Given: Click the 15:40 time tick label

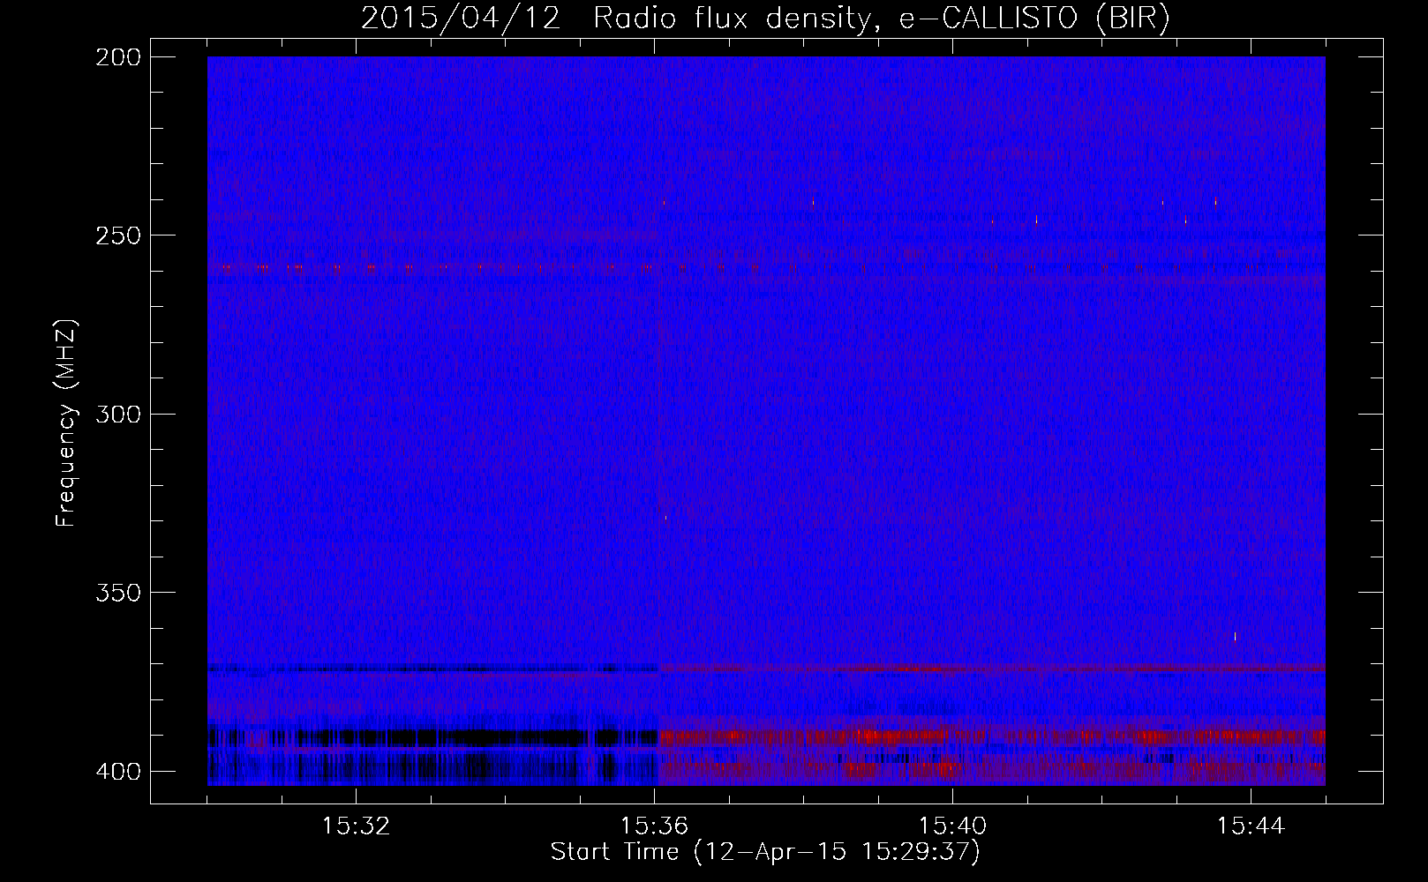Looking at the screenshot, I should click(952, 826).
